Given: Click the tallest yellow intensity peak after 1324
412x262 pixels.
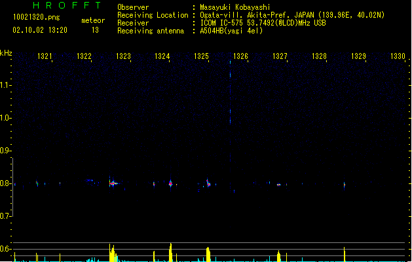Looking at the screenshot, I should point(170,252).
